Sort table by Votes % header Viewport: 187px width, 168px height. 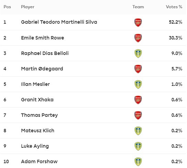pyautogui.click(x=174, y=7)
